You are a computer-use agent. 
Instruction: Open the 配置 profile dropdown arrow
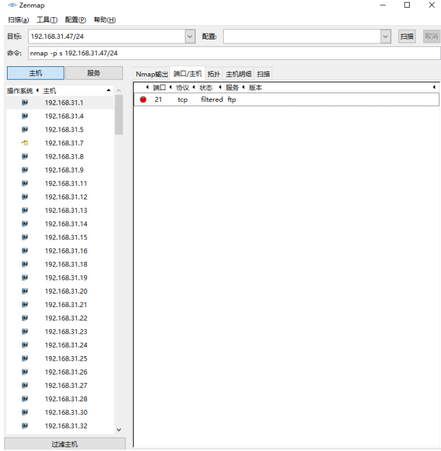[x=386, y=36]
